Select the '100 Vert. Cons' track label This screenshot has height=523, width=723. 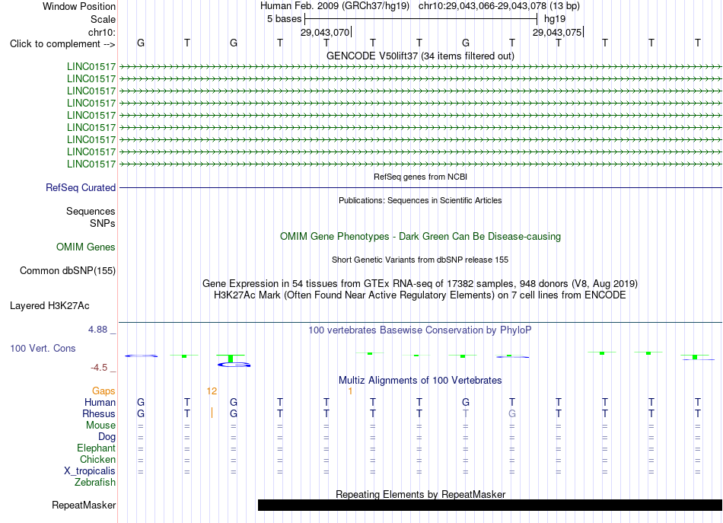(x=43, y=349)
